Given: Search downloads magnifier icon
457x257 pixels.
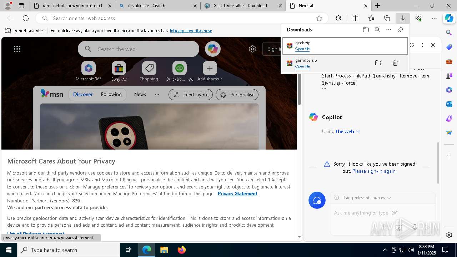Looking at the screenshot, I should (x=377, y=30).
